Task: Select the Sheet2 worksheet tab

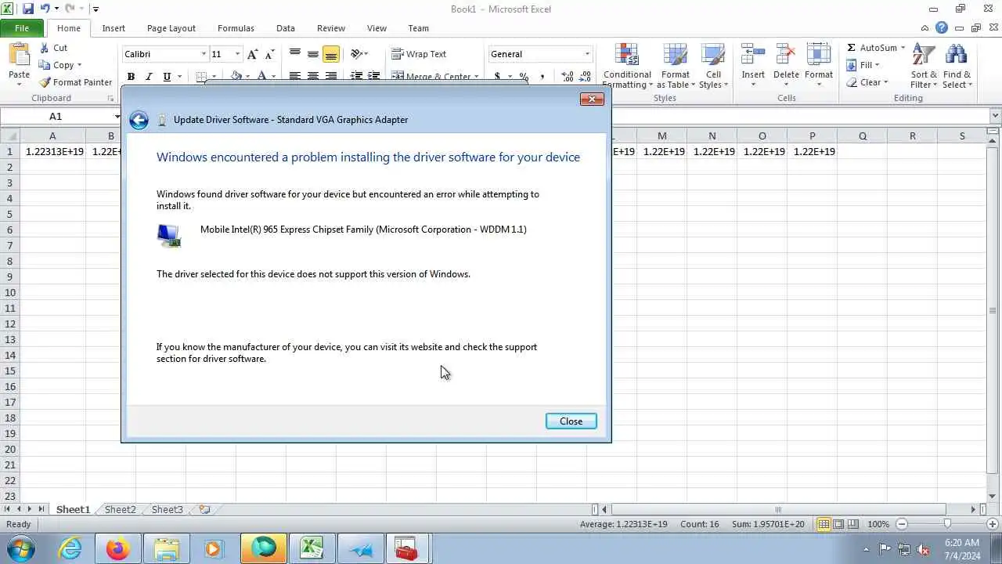Action: pyautogui.click(x=120, y=509)
